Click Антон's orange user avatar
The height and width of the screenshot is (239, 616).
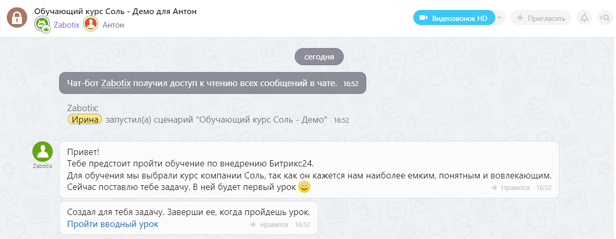91,25
